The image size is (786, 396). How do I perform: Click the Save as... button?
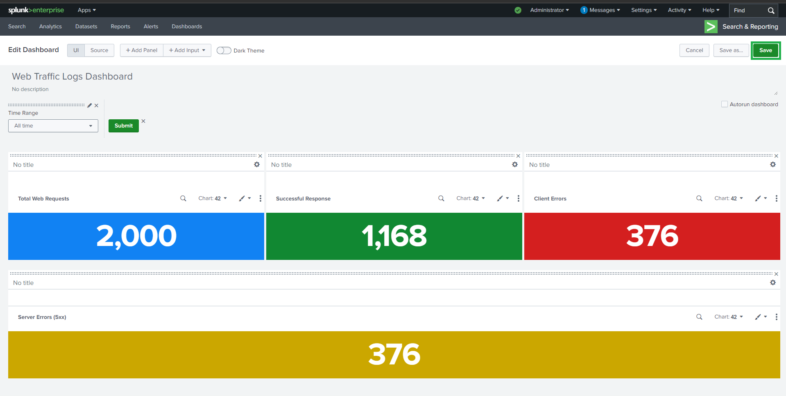click(x=731, y=50)
